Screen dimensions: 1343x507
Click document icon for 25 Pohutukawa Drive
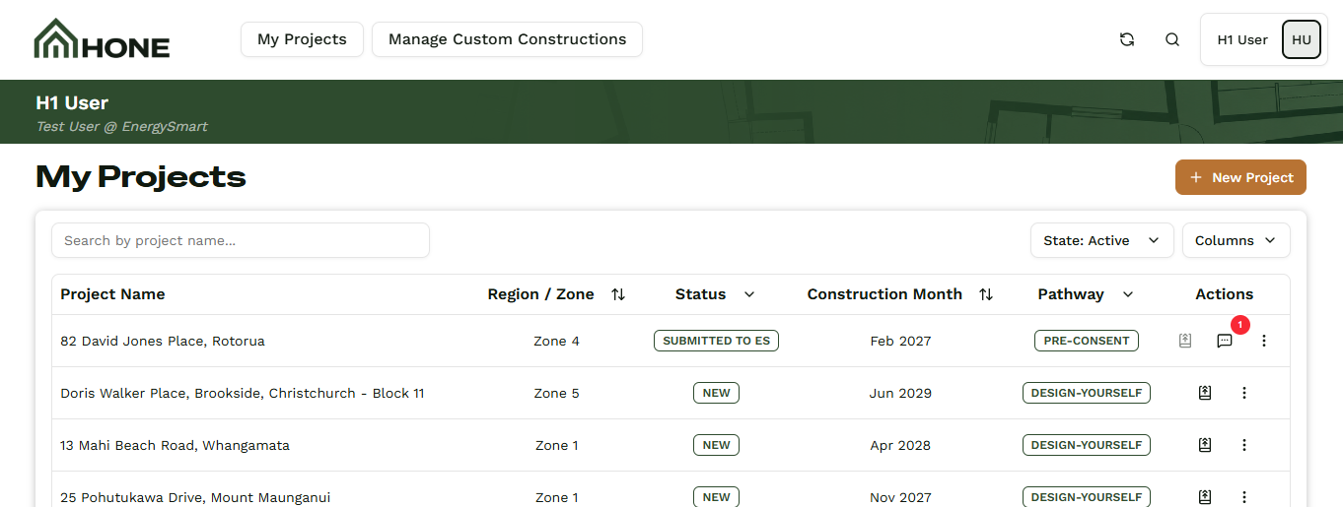click(1205, 497)
